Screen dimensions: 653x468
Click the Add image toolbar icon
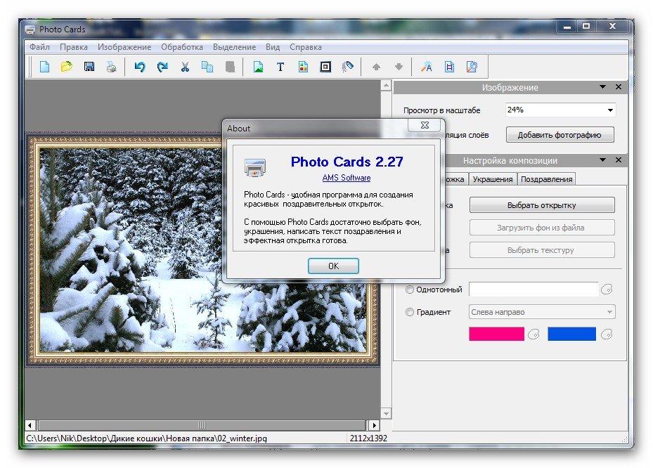(258, 67)
